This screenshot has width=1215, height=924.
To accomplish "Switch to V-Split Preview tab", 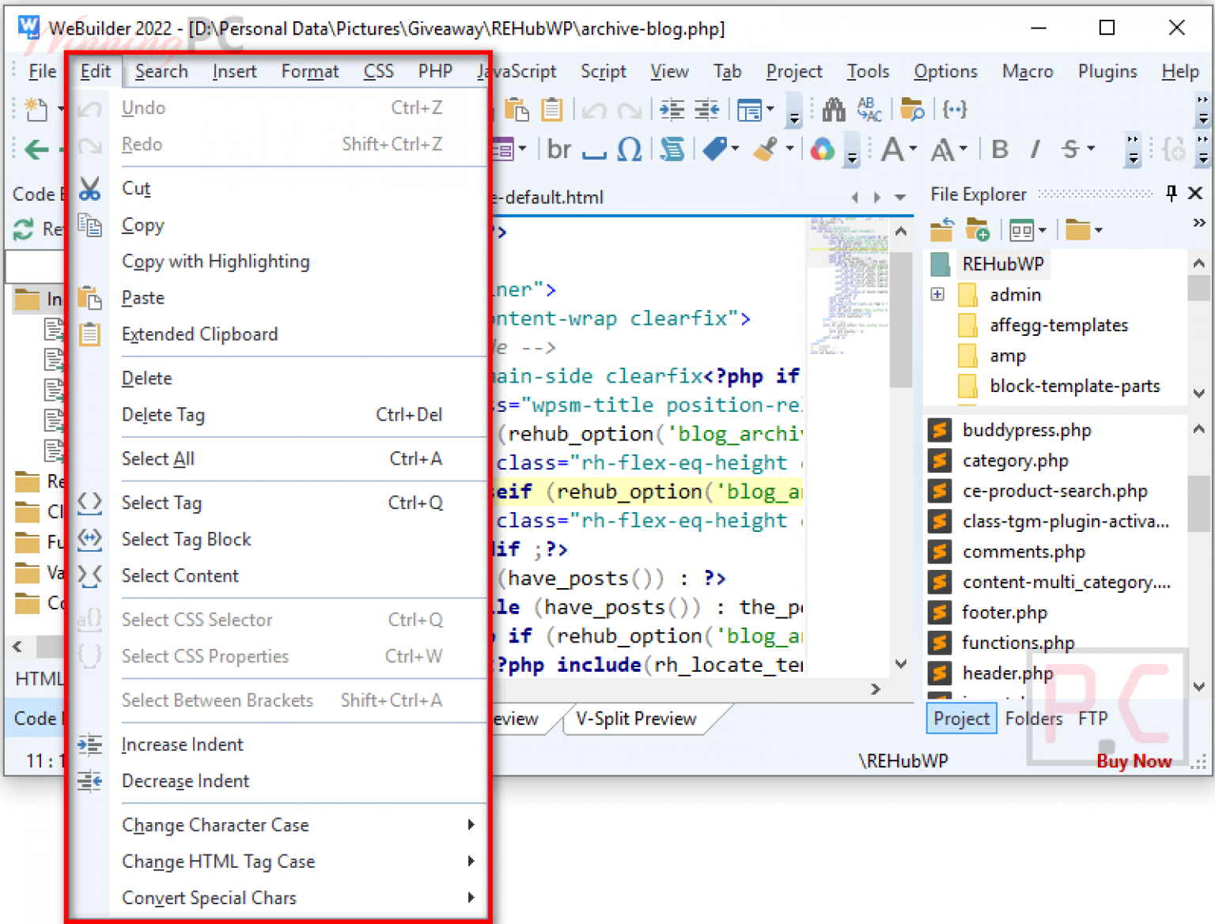I will (x=636, y=718).
